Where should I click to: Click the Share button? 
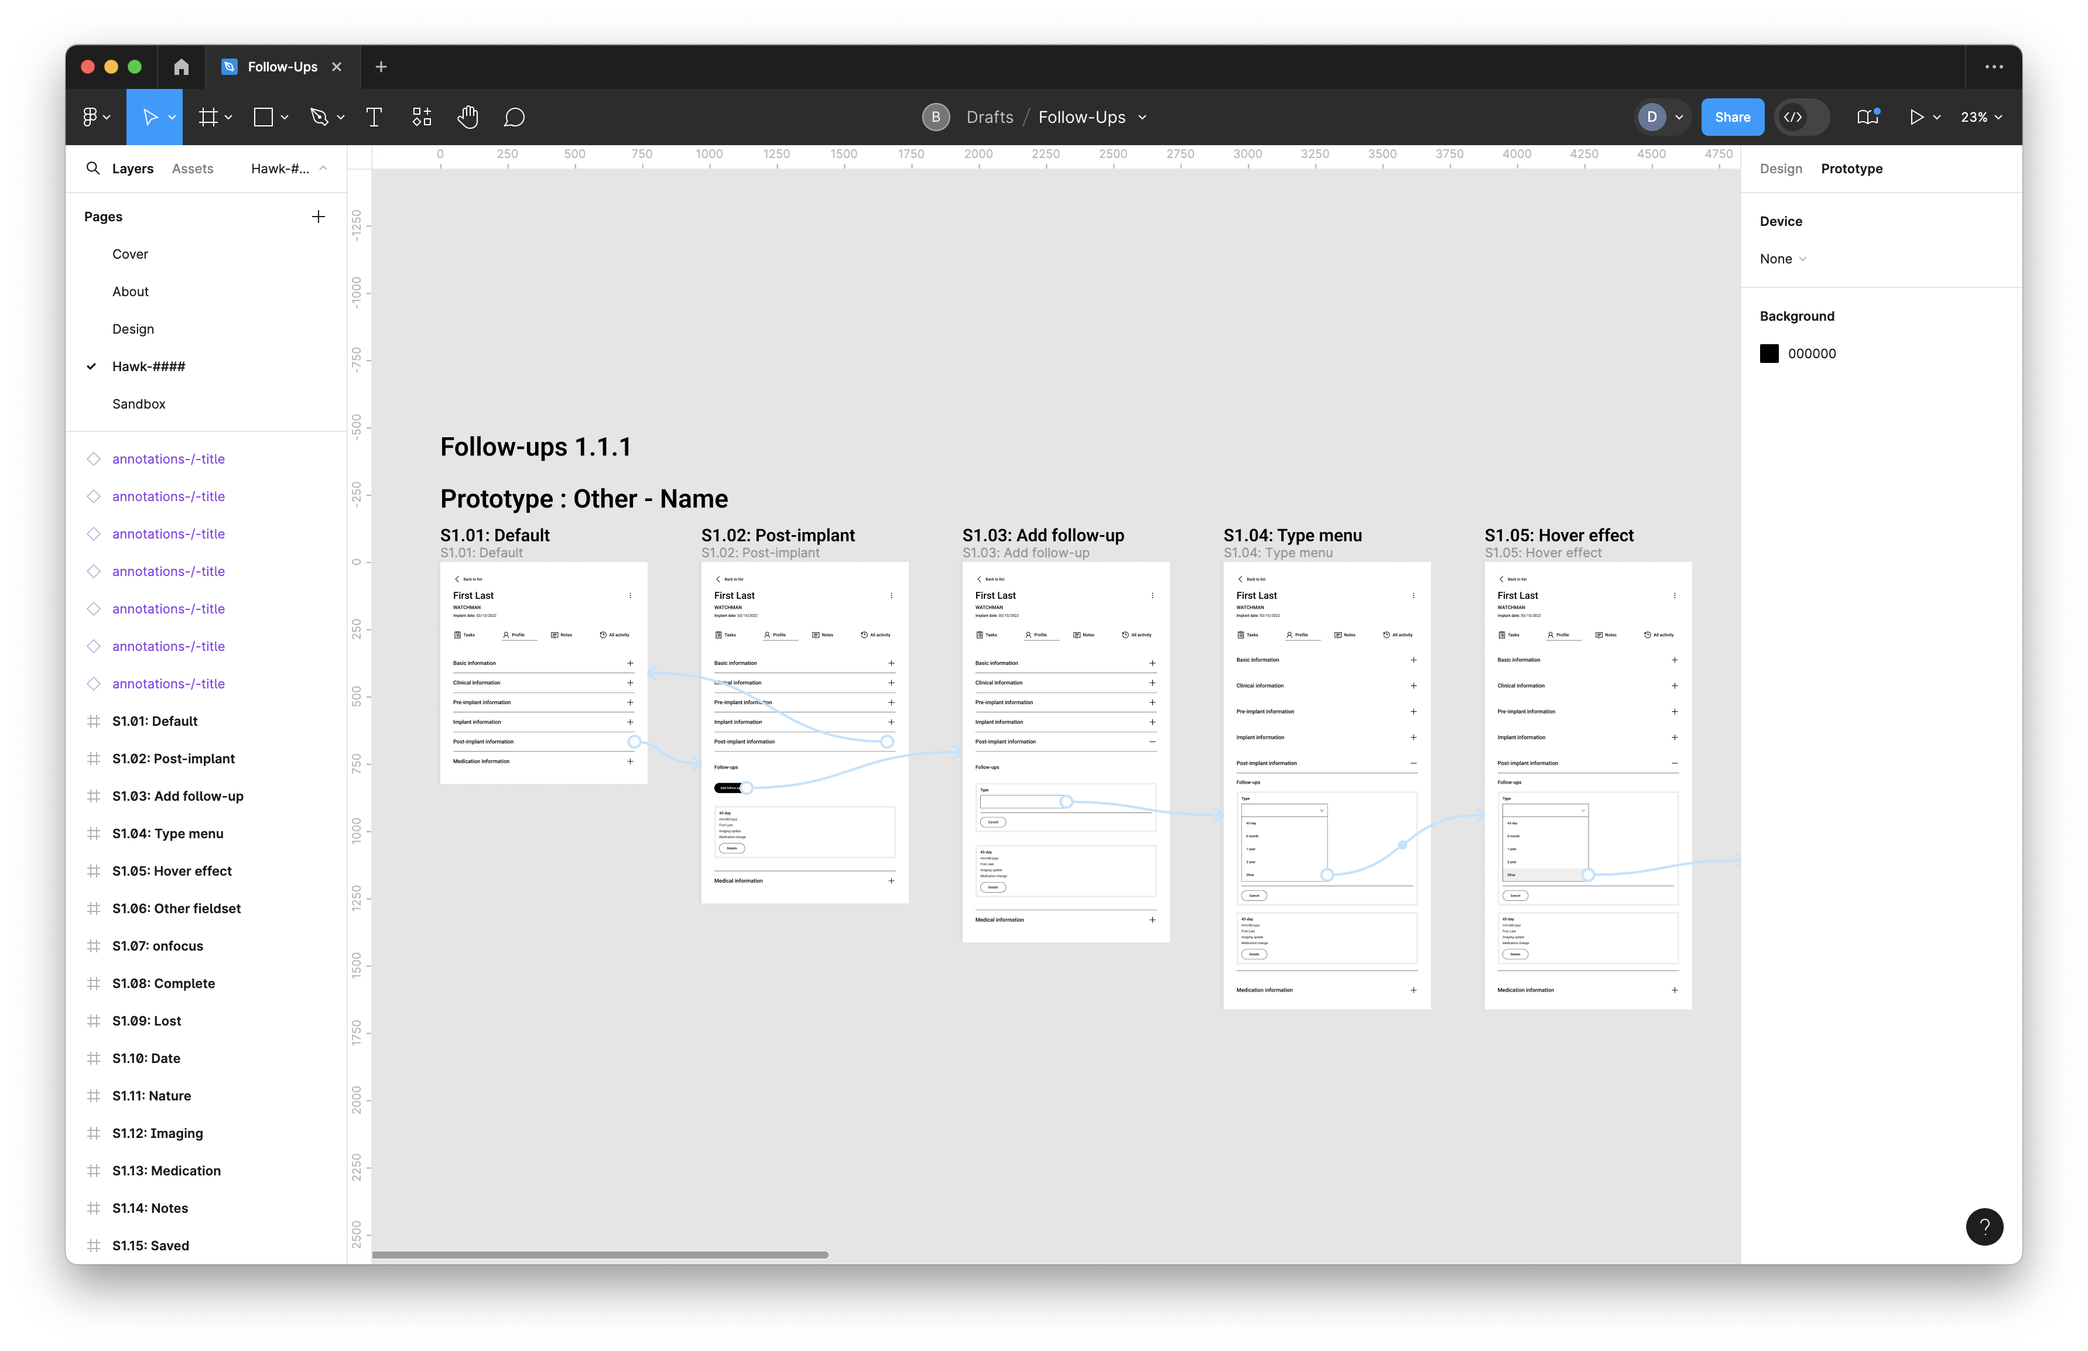[x=1732, y=118]
